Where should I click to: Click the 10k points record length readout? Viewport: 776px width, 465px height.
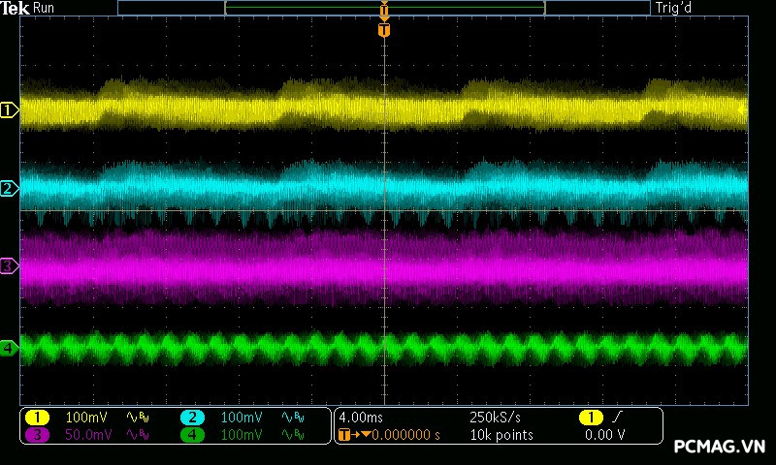coord(501,435)
